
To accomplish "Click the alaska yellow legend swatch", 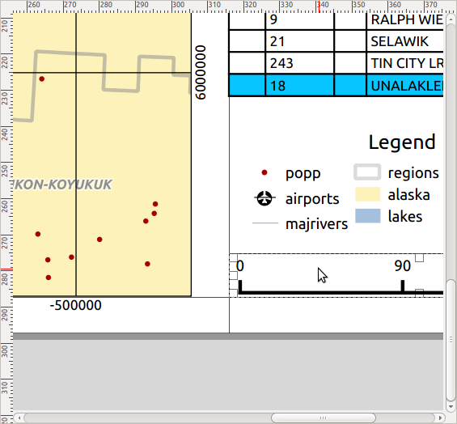I will [x=368, y=194].
